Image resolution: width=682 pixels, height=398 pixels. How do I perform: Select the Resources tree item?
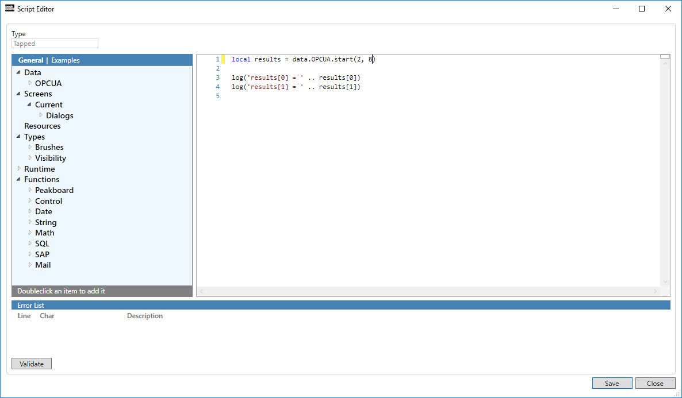(42, 126)
